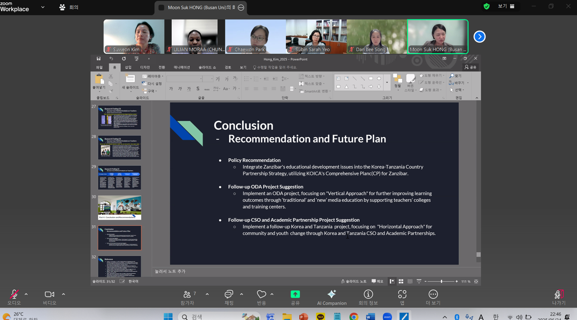This screenshot has width=577, height=320.
Task: Open the Apps icon in Zoom toolbar
Action: [402, 295]
